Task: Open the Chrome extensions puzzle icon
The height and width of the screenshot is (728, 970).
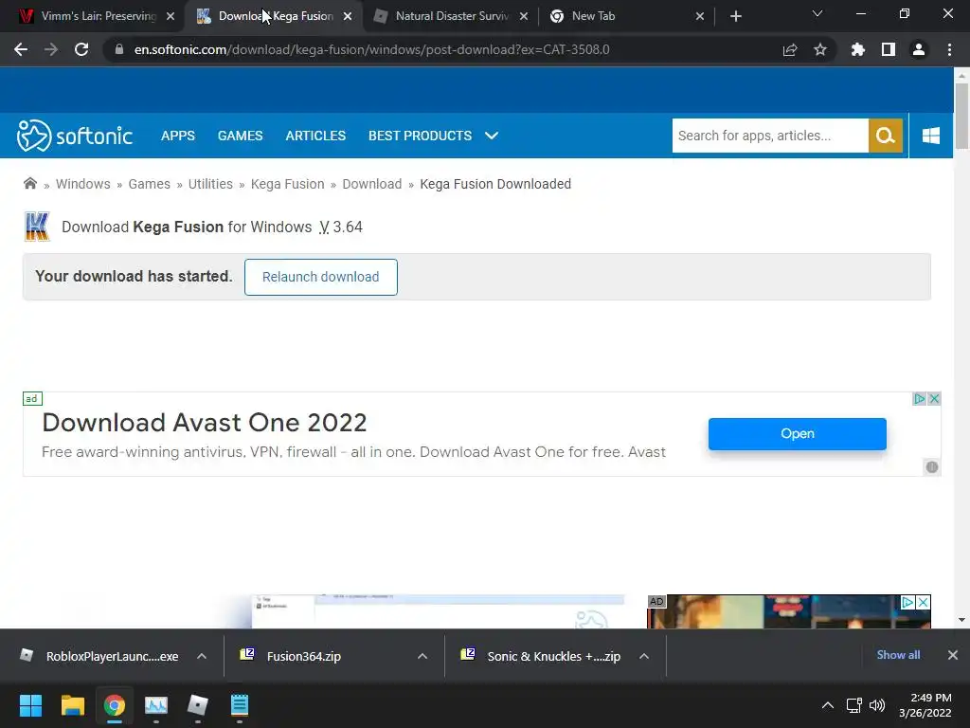Action: [x=858, y=49]
